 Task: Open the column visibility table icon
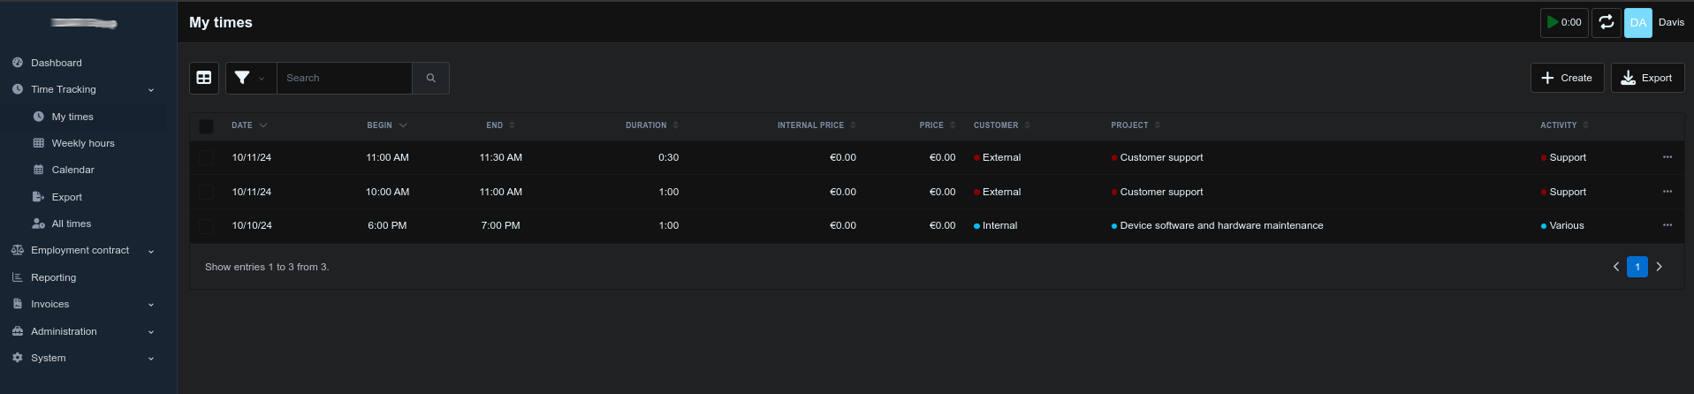[x=204, y=78]
